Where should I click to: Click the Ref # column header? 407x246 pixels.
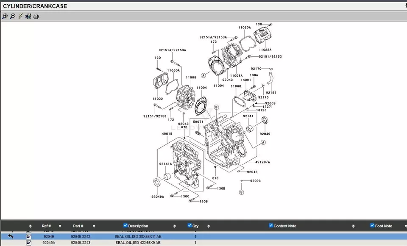(46, 226)
